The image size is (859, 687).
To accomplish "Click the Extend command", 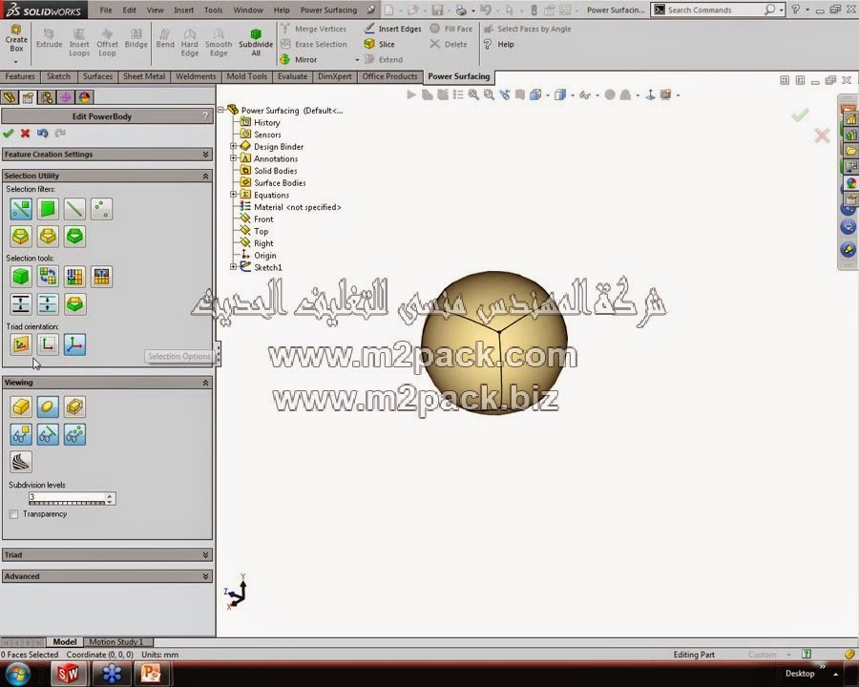I will click(384, 59).
